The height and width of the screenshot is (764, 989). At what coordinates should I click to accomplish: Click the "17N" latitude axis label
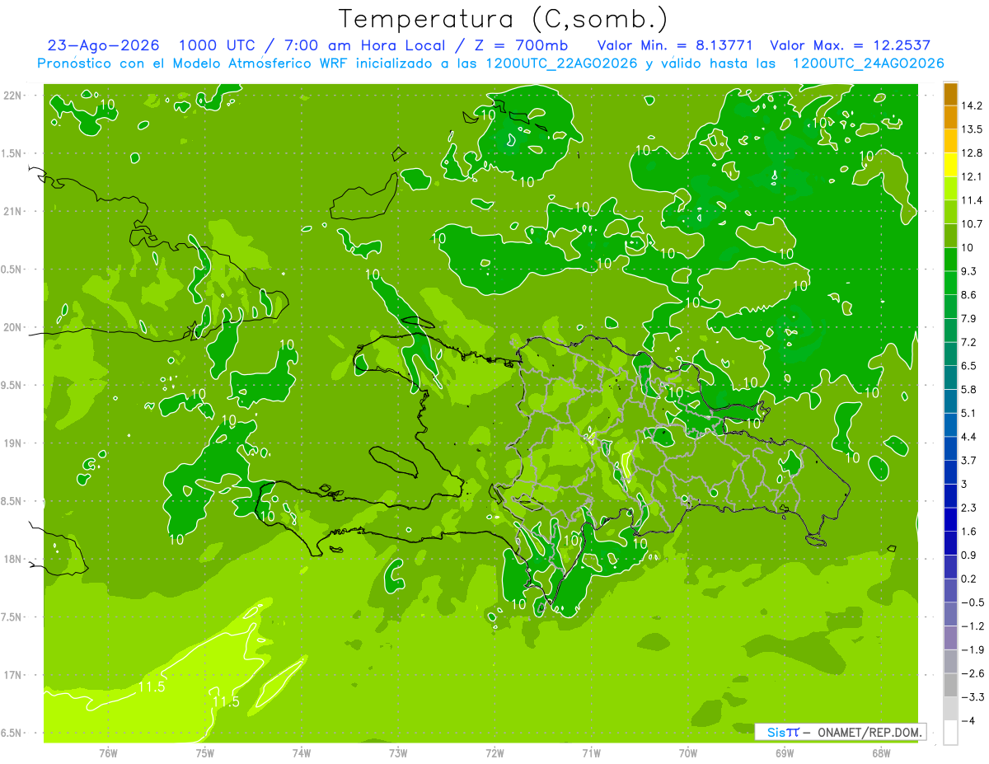12,675
